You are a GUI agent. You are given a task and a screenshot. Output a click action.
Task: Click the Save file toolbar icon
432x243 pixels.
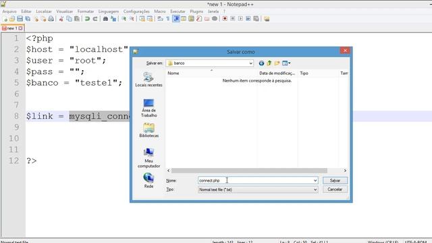tap(20, 19)
